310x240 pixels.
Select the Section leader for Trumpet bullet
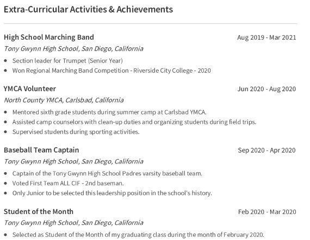pyautogui.click(x=67, y=61)
